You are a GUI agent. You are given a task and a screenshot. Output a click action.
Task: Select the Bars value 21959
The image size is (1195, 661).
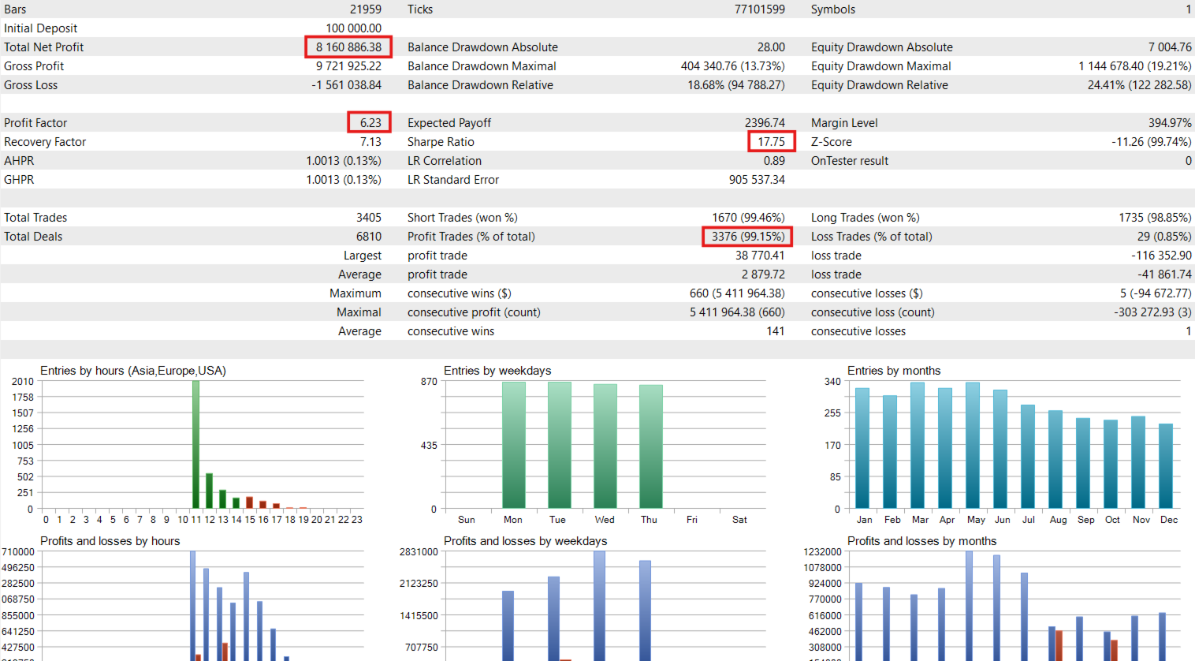coord(366,9)
